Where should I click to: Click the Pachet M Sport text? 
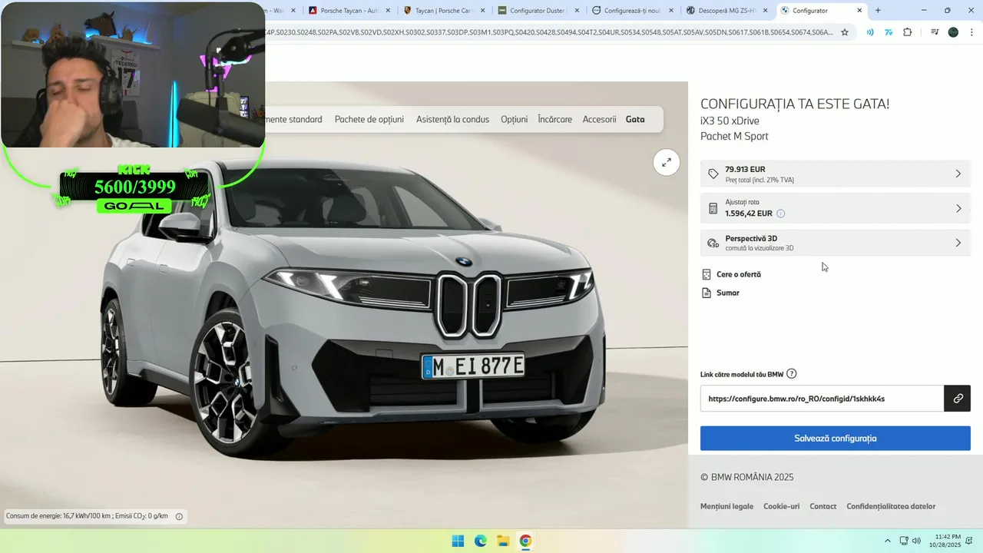[x=734, y=137]
